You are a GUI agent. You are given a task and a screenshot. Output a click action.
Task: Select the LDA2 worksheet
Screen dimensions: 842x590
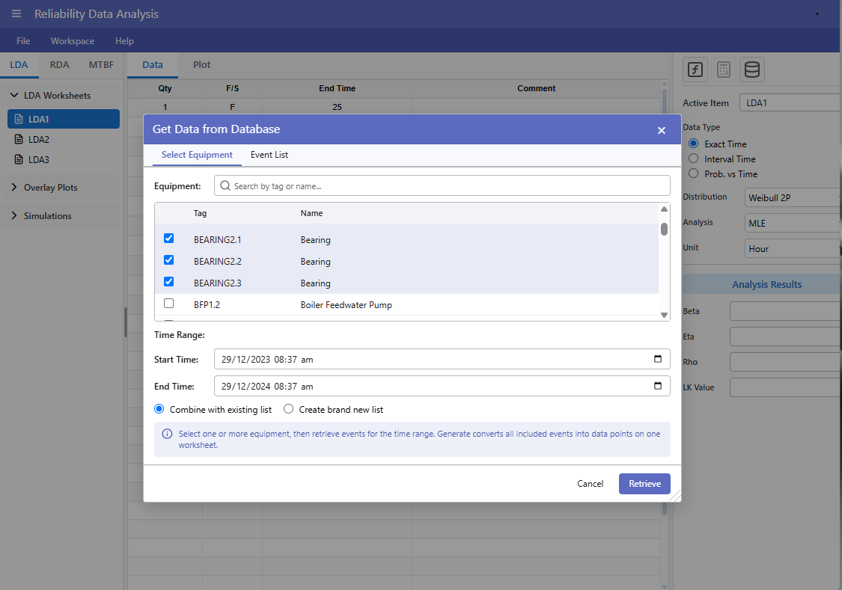(64, 139)
